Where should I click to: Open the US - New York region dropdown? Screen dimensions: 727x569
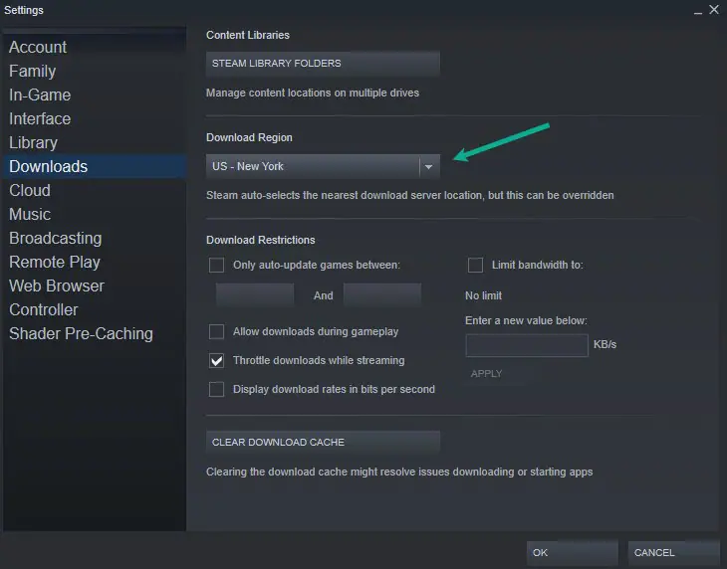[323, 166]
